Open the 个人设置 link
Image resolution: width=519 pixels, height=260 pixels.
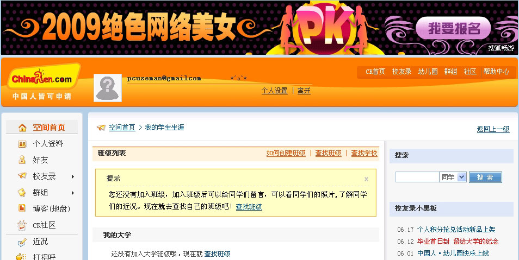click(x=274, y=91)
